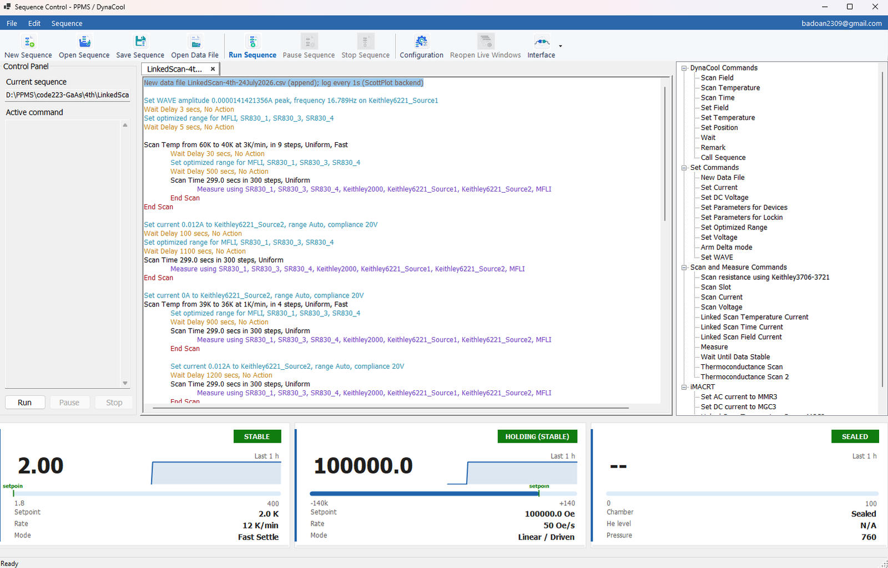Select Set AC current to MMR3
Image resolution: width=888 pixels, height=568 pixels.
[x=739, y=397]
